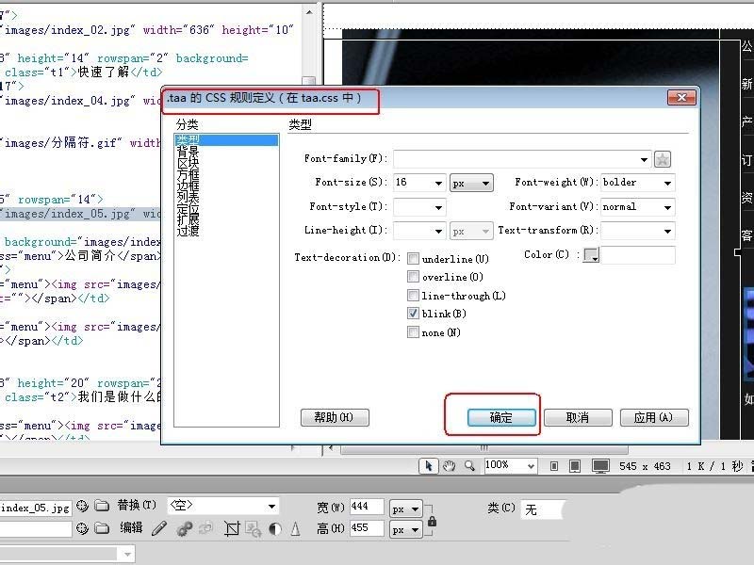Screen dimensions: 754x565
Task: Click point-to-file icon beside index_05.jpg field
Action: [x=82, y=506]
